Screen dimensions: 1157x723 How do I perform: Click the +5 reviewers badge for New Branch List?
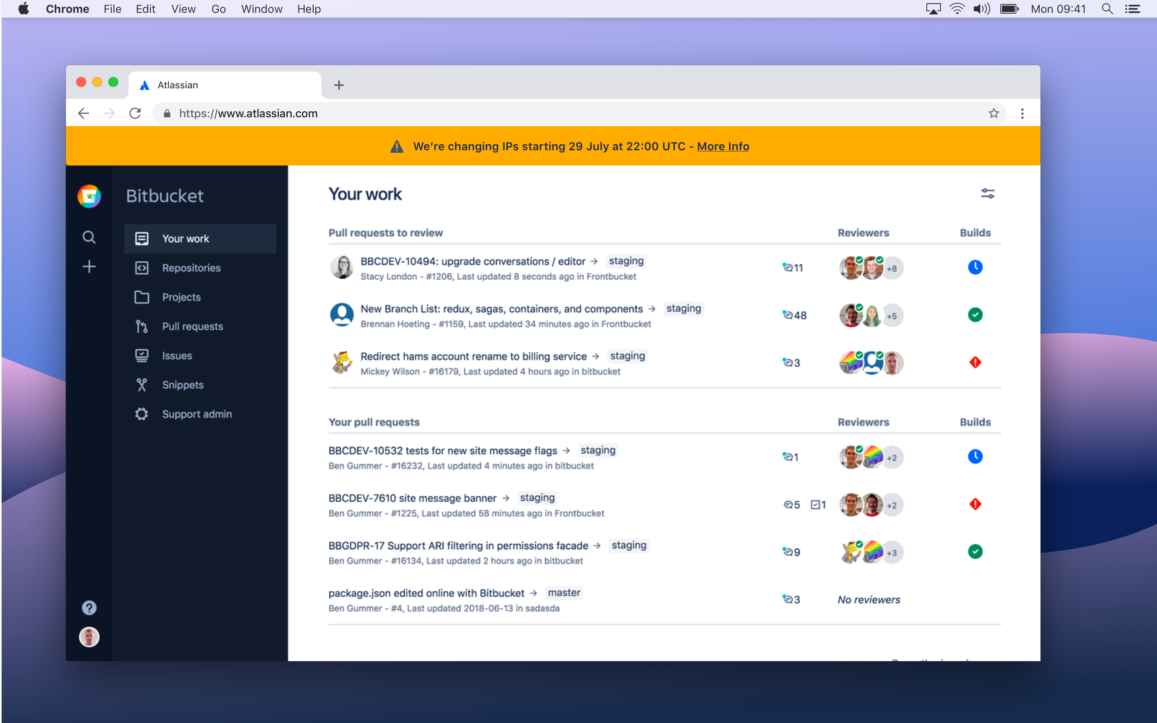[x=892, y=316]
